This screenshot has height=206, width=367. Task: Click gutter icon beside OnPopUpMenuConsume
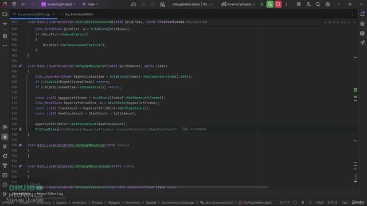pos(20,166)
